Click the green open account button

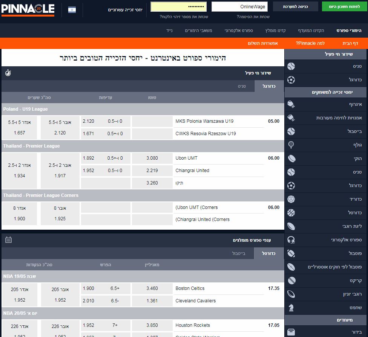coord(345,7)
